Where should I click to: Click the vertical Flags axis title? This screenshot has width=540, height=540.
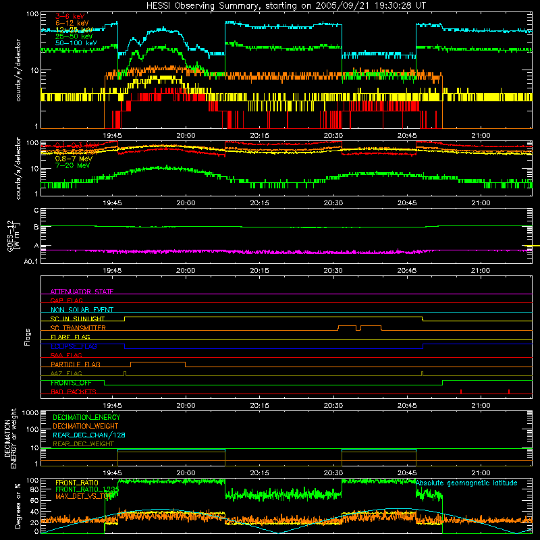(28, 337)
